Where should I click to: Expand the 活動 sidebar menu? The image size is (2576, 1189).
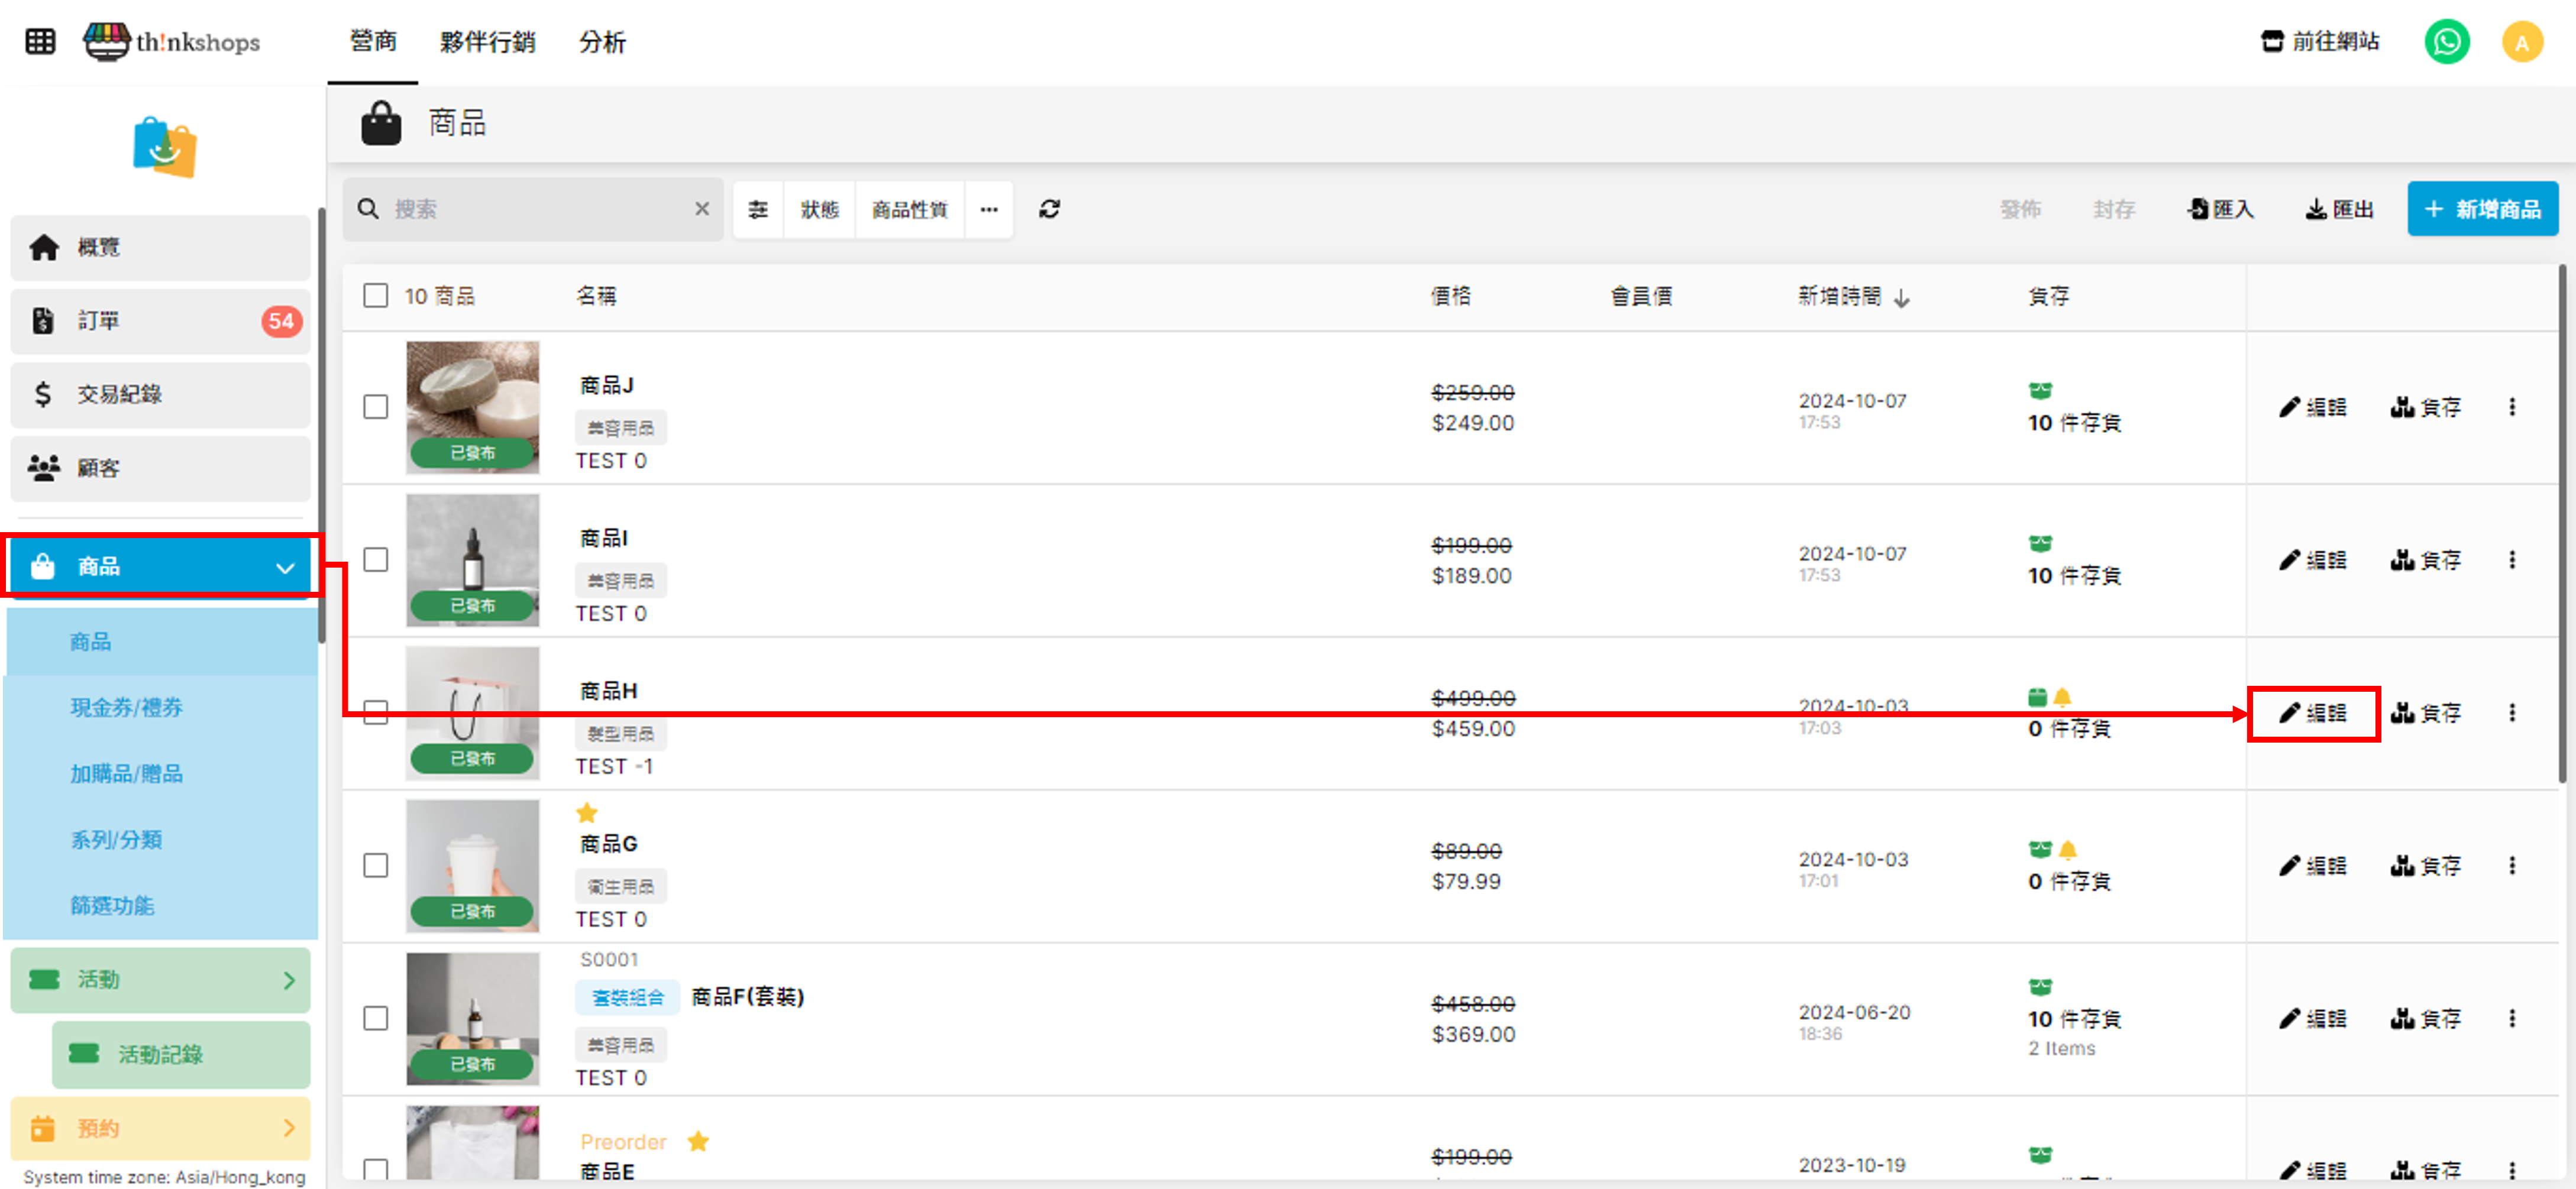click(x=288, y=979)
